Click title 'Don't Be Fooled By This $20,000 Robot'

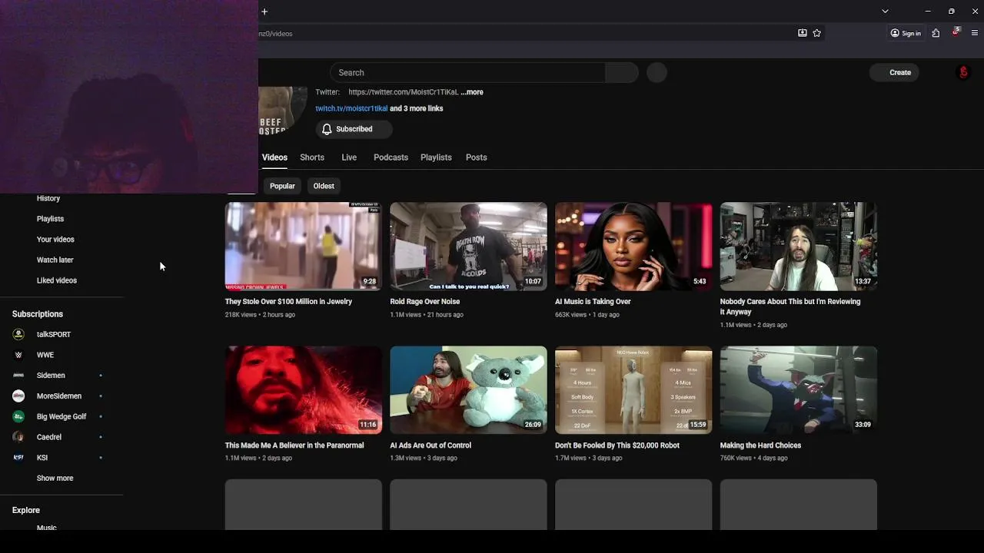(x=617, y=445)
